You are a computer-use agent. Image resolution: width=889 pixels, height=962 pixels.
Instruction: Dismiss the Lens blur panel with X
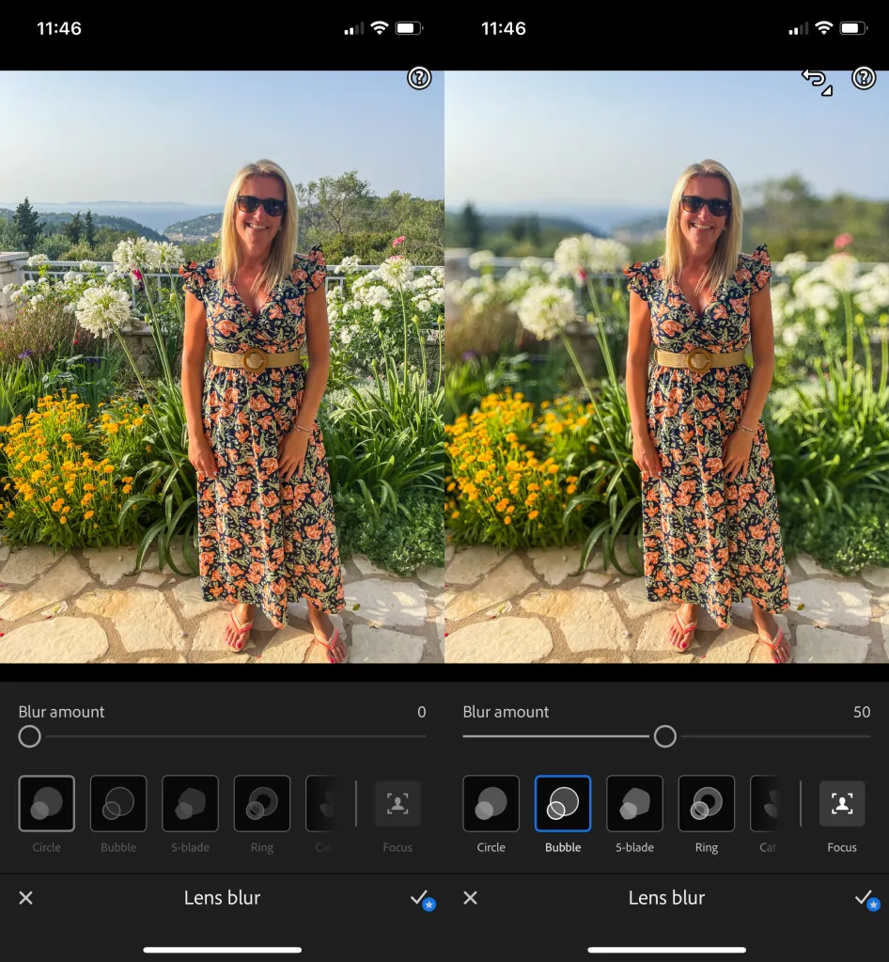coord(25,898)
